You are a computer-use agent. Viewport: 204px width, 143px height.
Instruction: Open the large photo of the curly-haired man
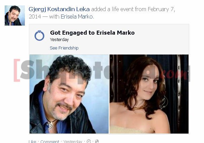coord(69,94)
